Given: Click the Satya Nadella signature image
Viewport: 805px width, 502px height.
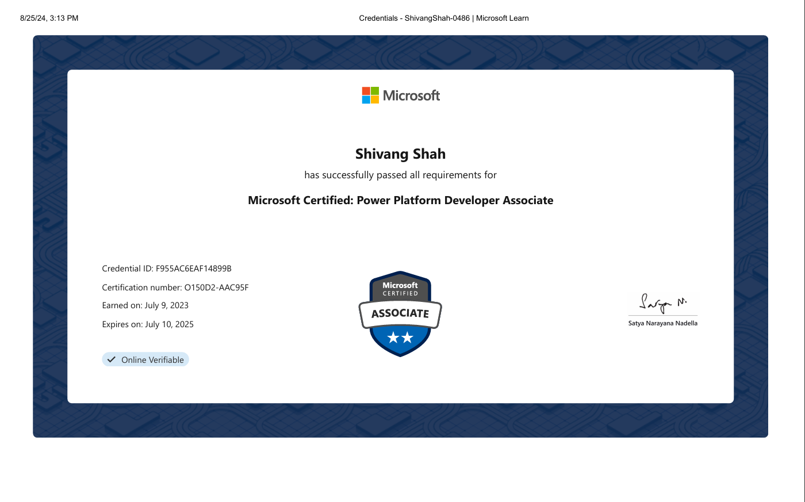Looking at the screenshot, I should tap(663, 303).
